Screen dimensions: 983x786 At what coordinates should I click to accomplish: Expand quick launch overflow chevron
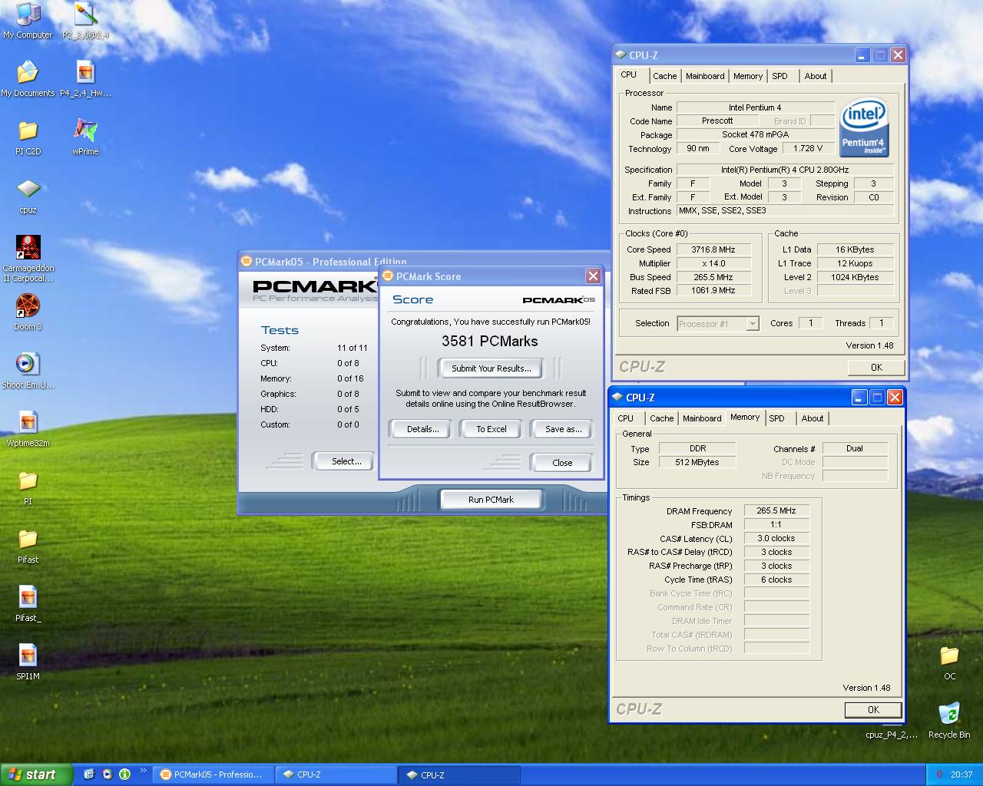pos(143,771)
